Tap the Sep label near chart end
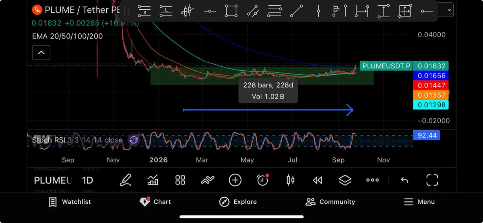The width and height of the screenshot is (483, 223). (x=339, y=160)
